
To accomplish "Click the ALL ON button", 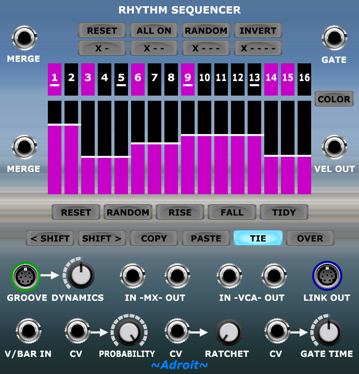I will (x=154, y=30).
